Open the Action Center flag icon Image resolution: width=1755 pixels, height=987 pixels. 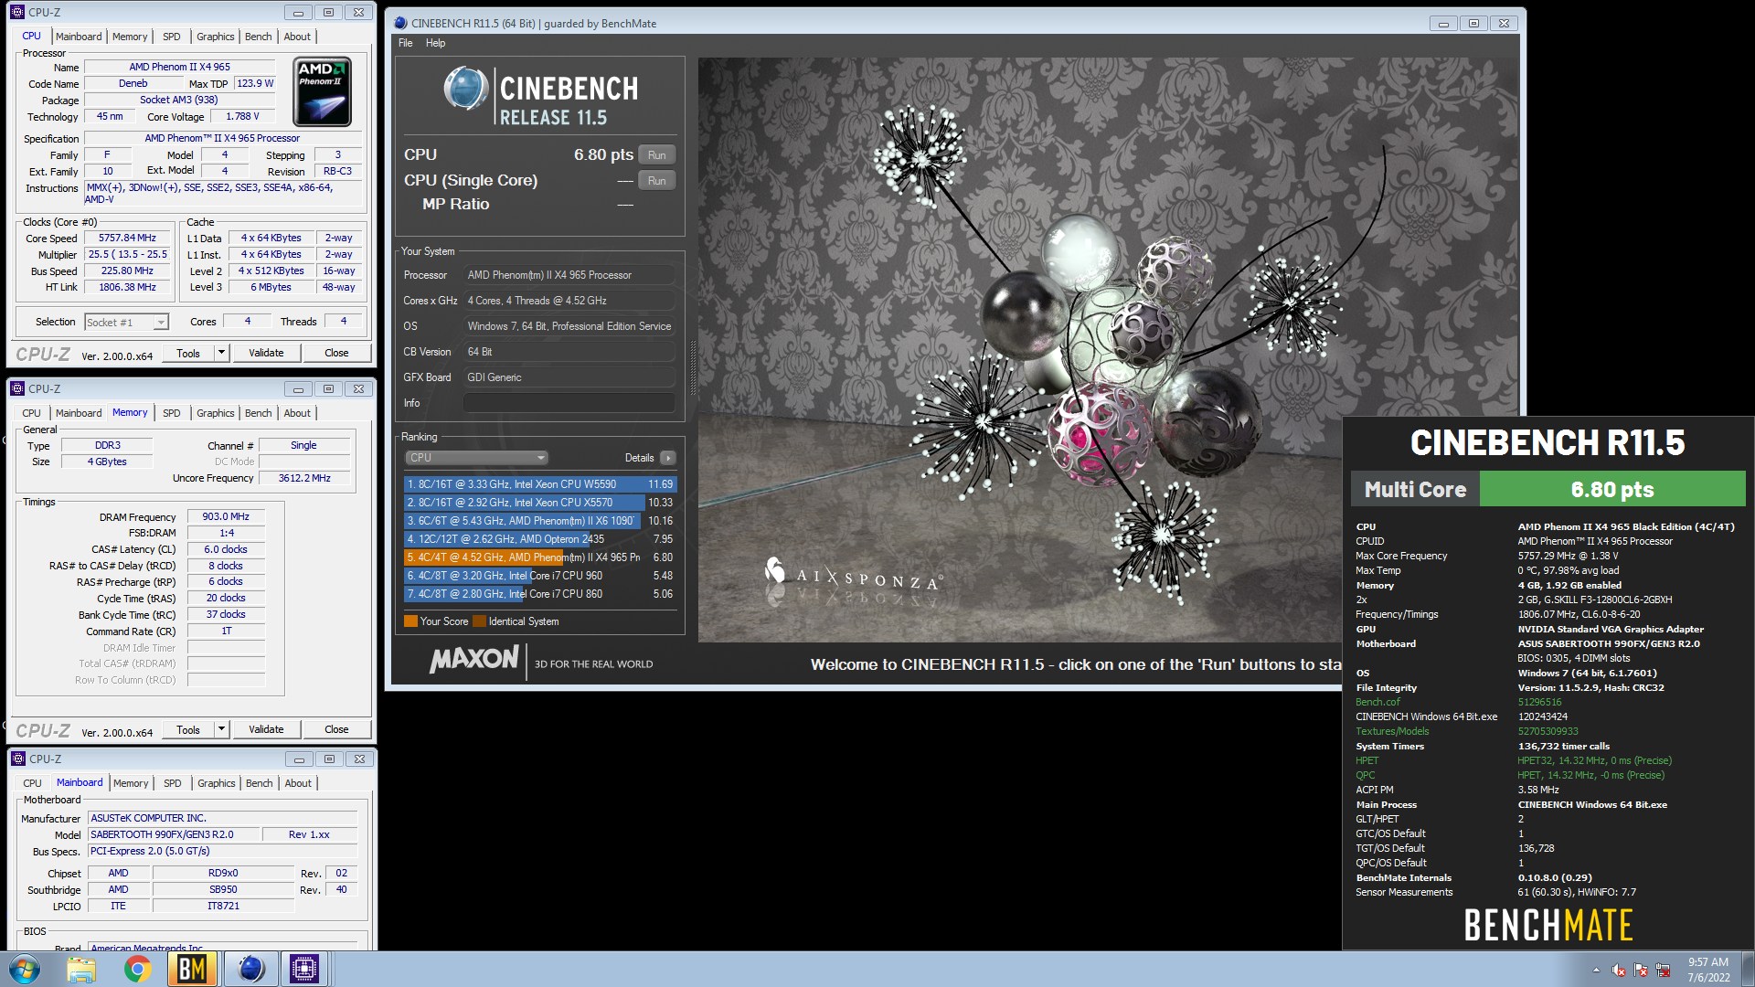point(1641,970)
